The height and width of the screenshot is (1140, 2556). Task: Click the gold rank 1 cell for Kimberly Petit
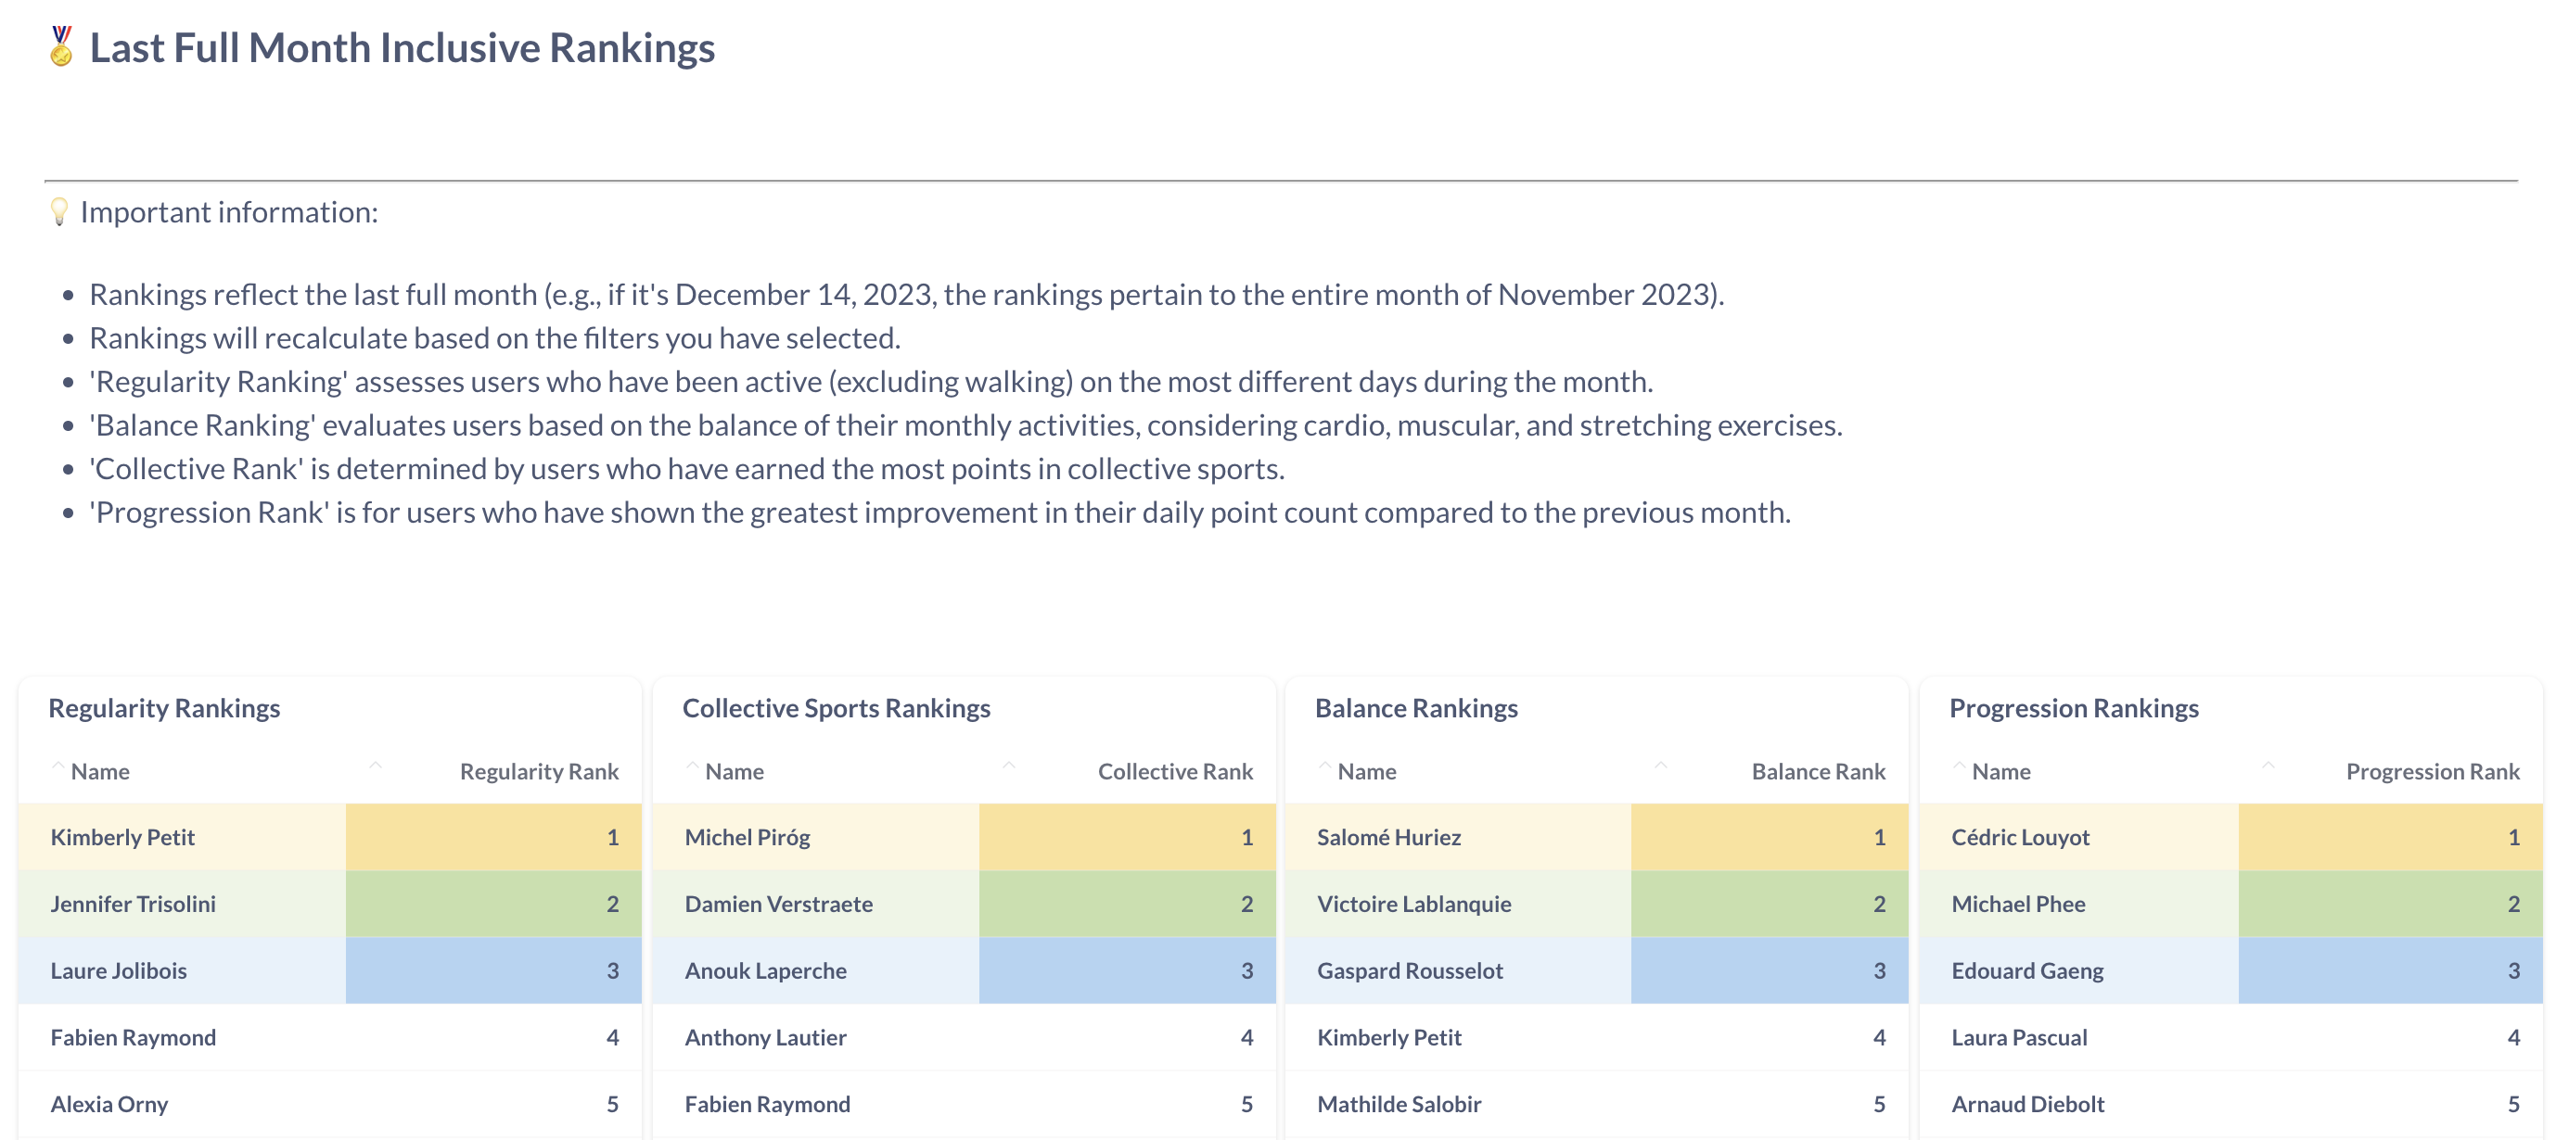pos(494,838)
